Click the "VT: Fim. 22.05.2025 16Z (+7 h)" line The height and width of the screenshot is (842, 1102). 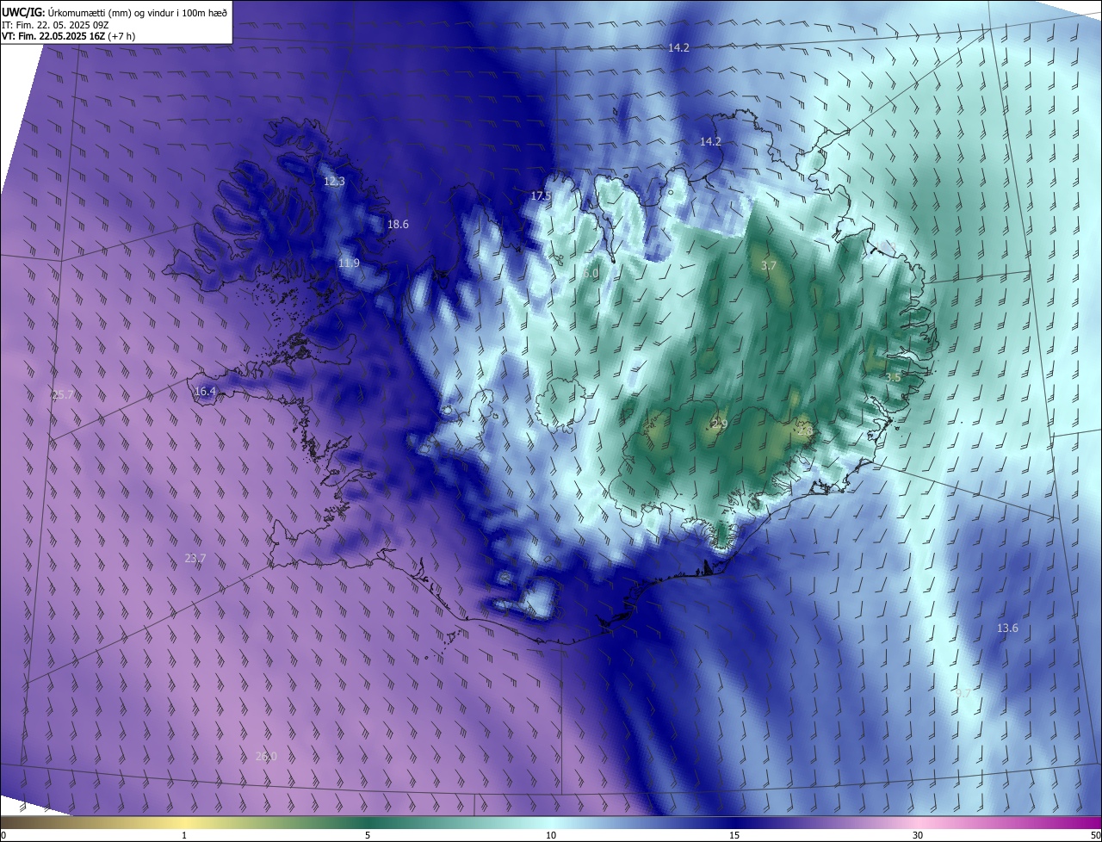[x=68, y=36]
